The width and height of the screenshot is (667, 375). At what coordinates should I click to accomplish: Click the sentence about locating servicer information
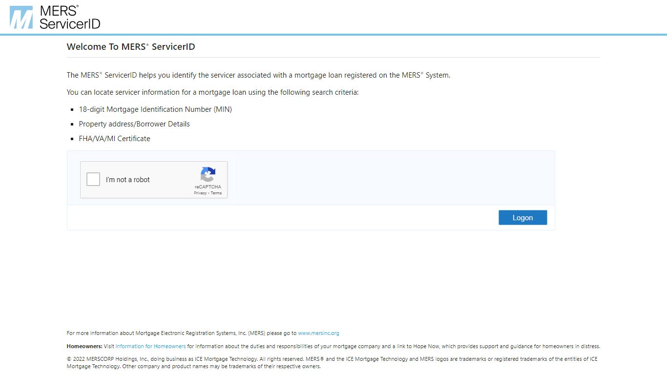[x=213, y=92]
